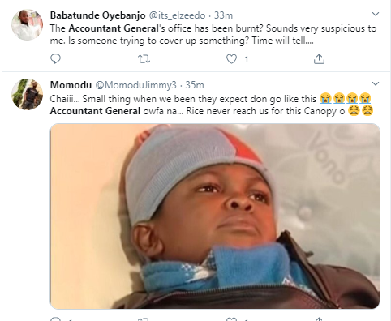This screenshot has width=391, height=321.
Task: Open Babatunde's Accountant General tweet text
Action: click(213, 35)
